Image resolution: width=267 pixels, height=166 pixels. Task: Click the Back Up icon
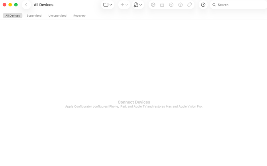(x=171, y=5)
